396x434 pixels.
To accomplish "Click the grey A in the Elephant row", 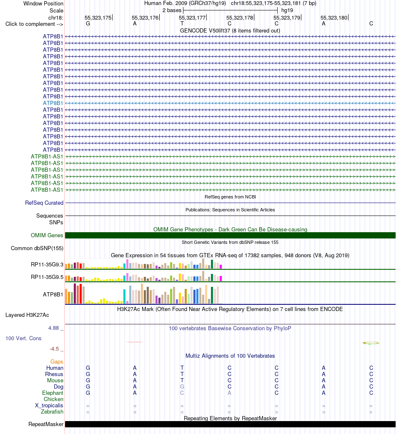I will click(229, 393).
